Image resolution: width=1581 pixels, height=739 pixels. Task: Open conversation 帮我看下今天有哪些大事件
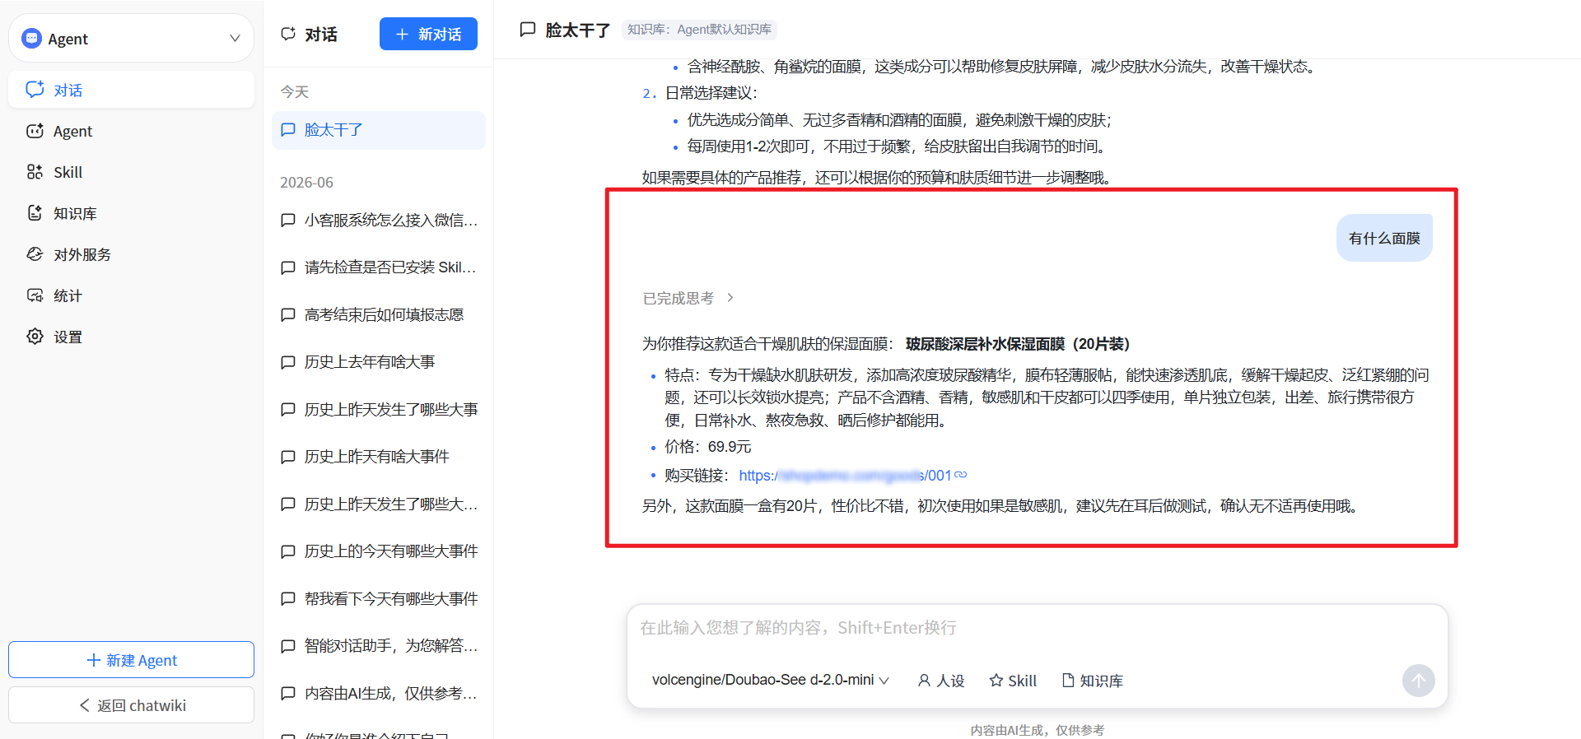point(379,598)
